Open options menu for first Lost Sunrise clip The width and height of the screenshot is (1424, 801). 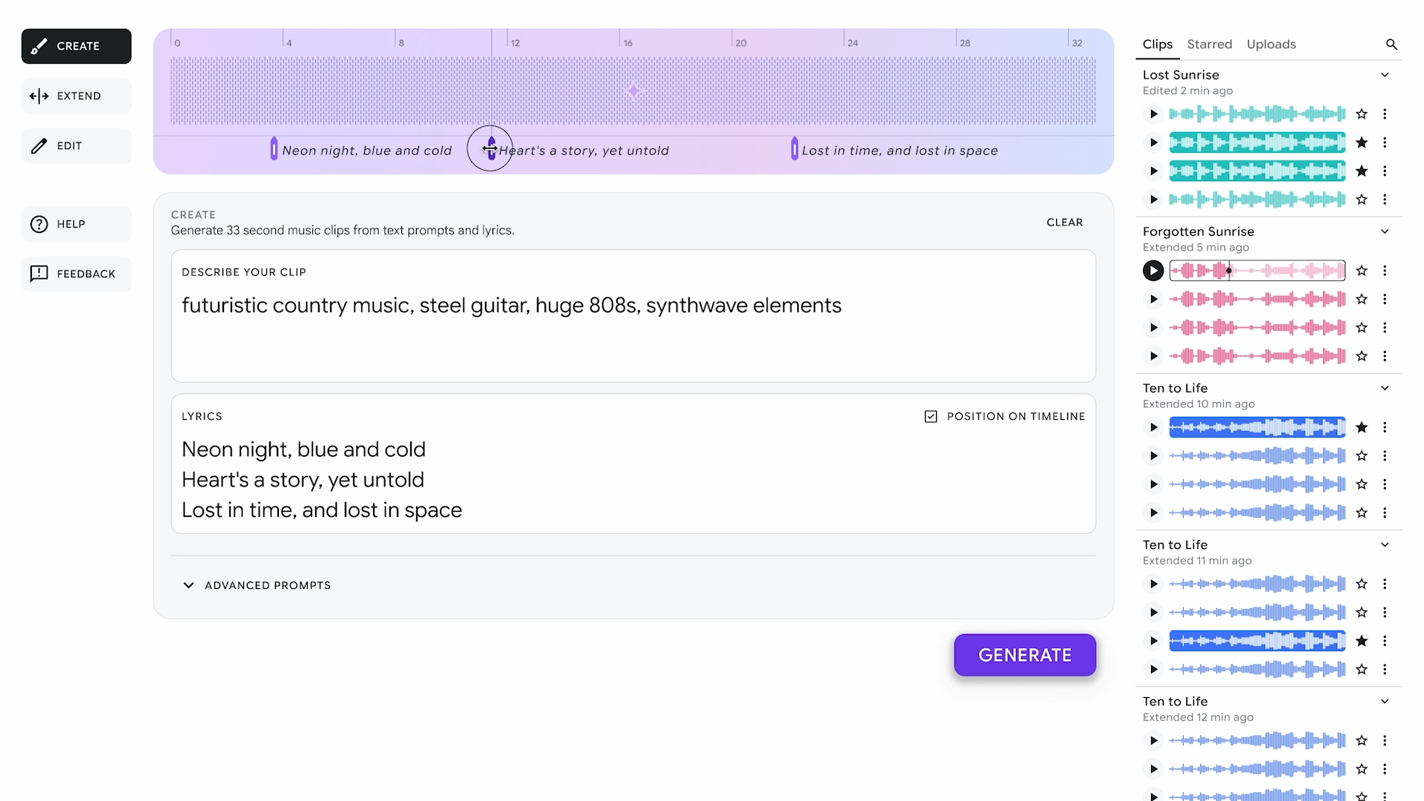(x=1384, y=114)
